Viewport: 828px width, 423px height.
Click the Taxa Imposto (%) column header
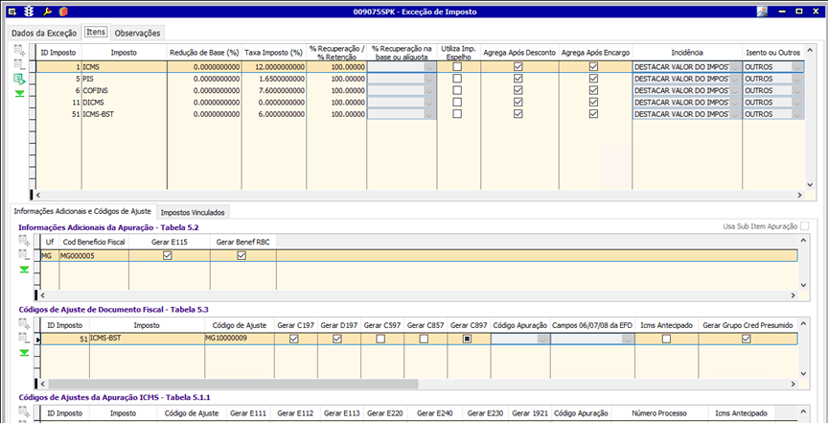click(x=273, y=52)
